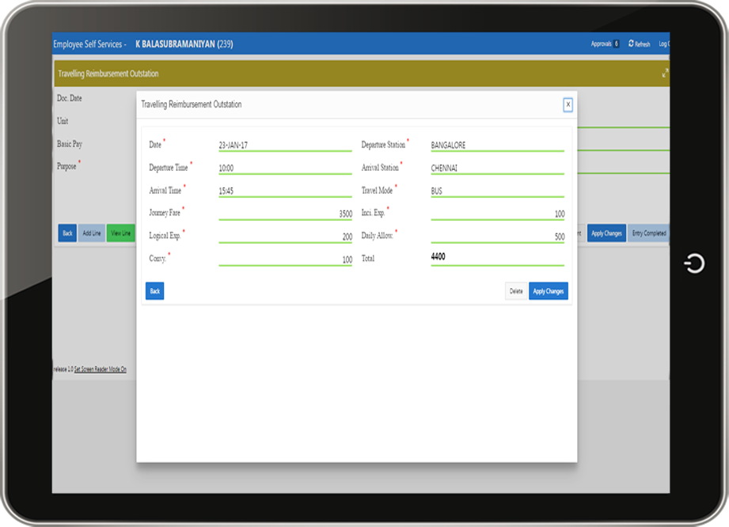The height and width of the screenshot is (527, 729).
Task: Close the dialog with the X button
Action: tap(568, 104)
